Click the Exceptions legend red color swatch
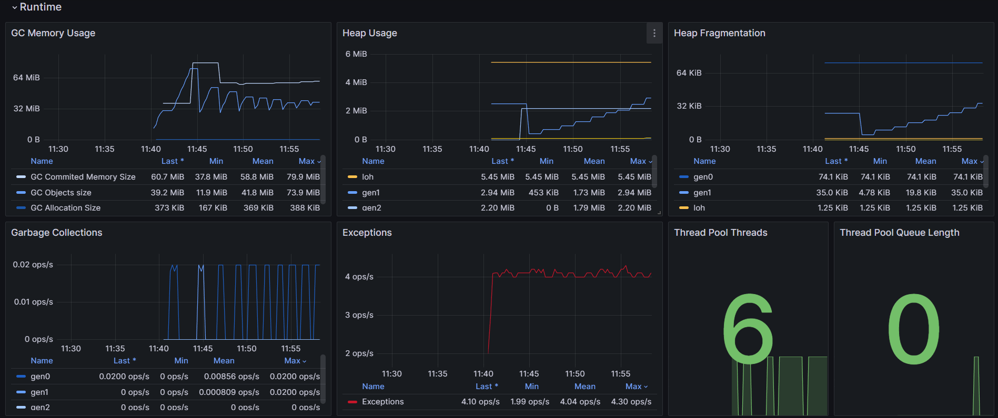Viewport: 998px width, 418px height. pos(352,402)
